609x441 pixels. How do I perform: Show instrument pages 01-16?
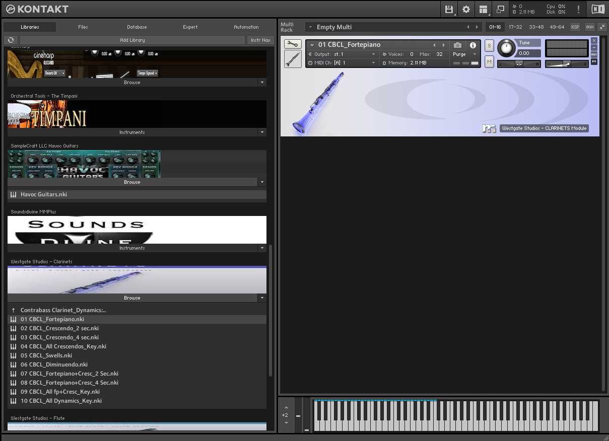[x=495, y=27]
